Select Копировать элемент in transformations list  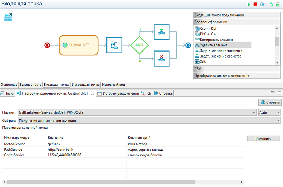[x=216, y=40]
